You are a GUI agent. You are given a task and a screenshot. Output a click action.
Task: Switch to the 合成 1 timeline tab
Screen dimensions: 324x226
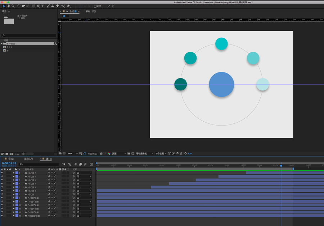click(12, 159)
